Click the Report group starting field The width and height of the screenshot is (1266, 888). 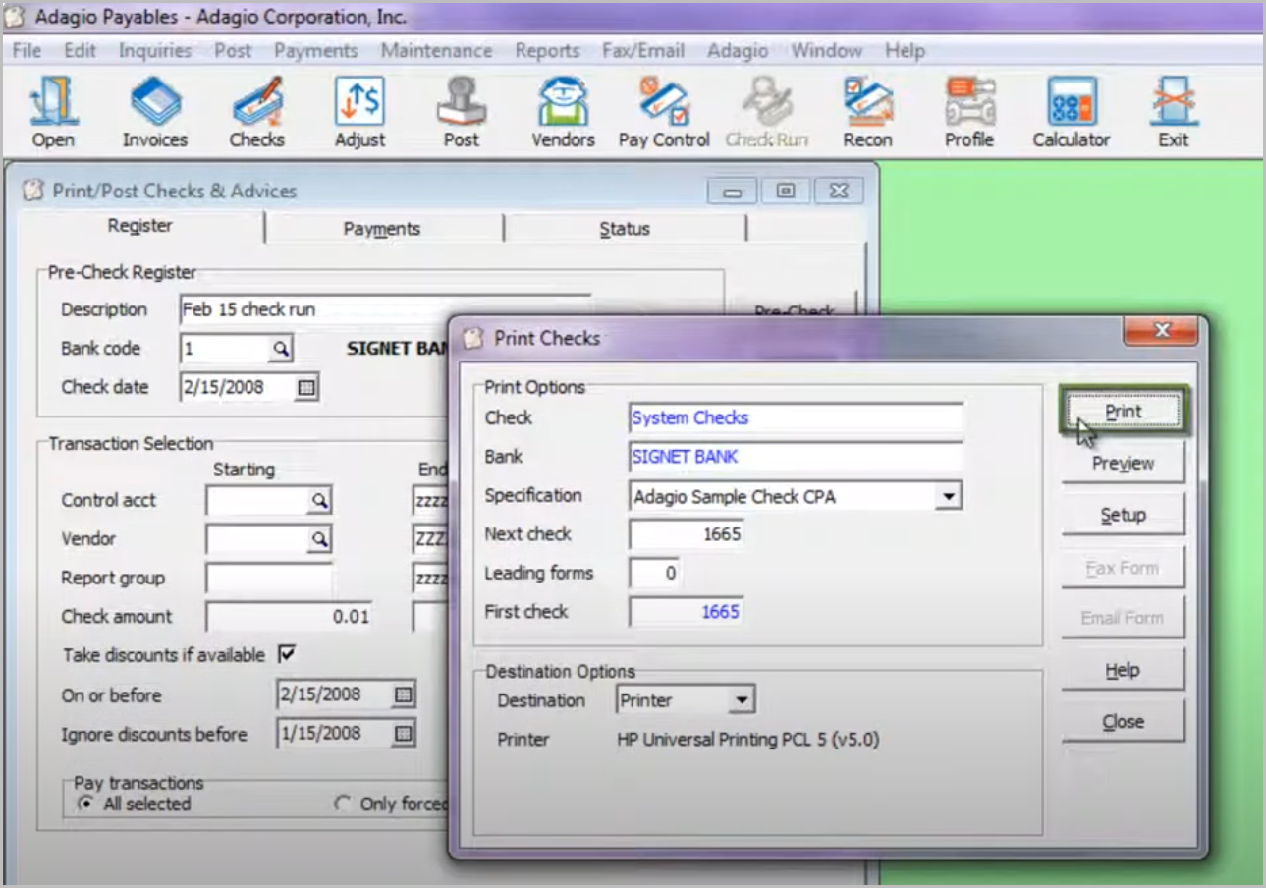point(269,579)
